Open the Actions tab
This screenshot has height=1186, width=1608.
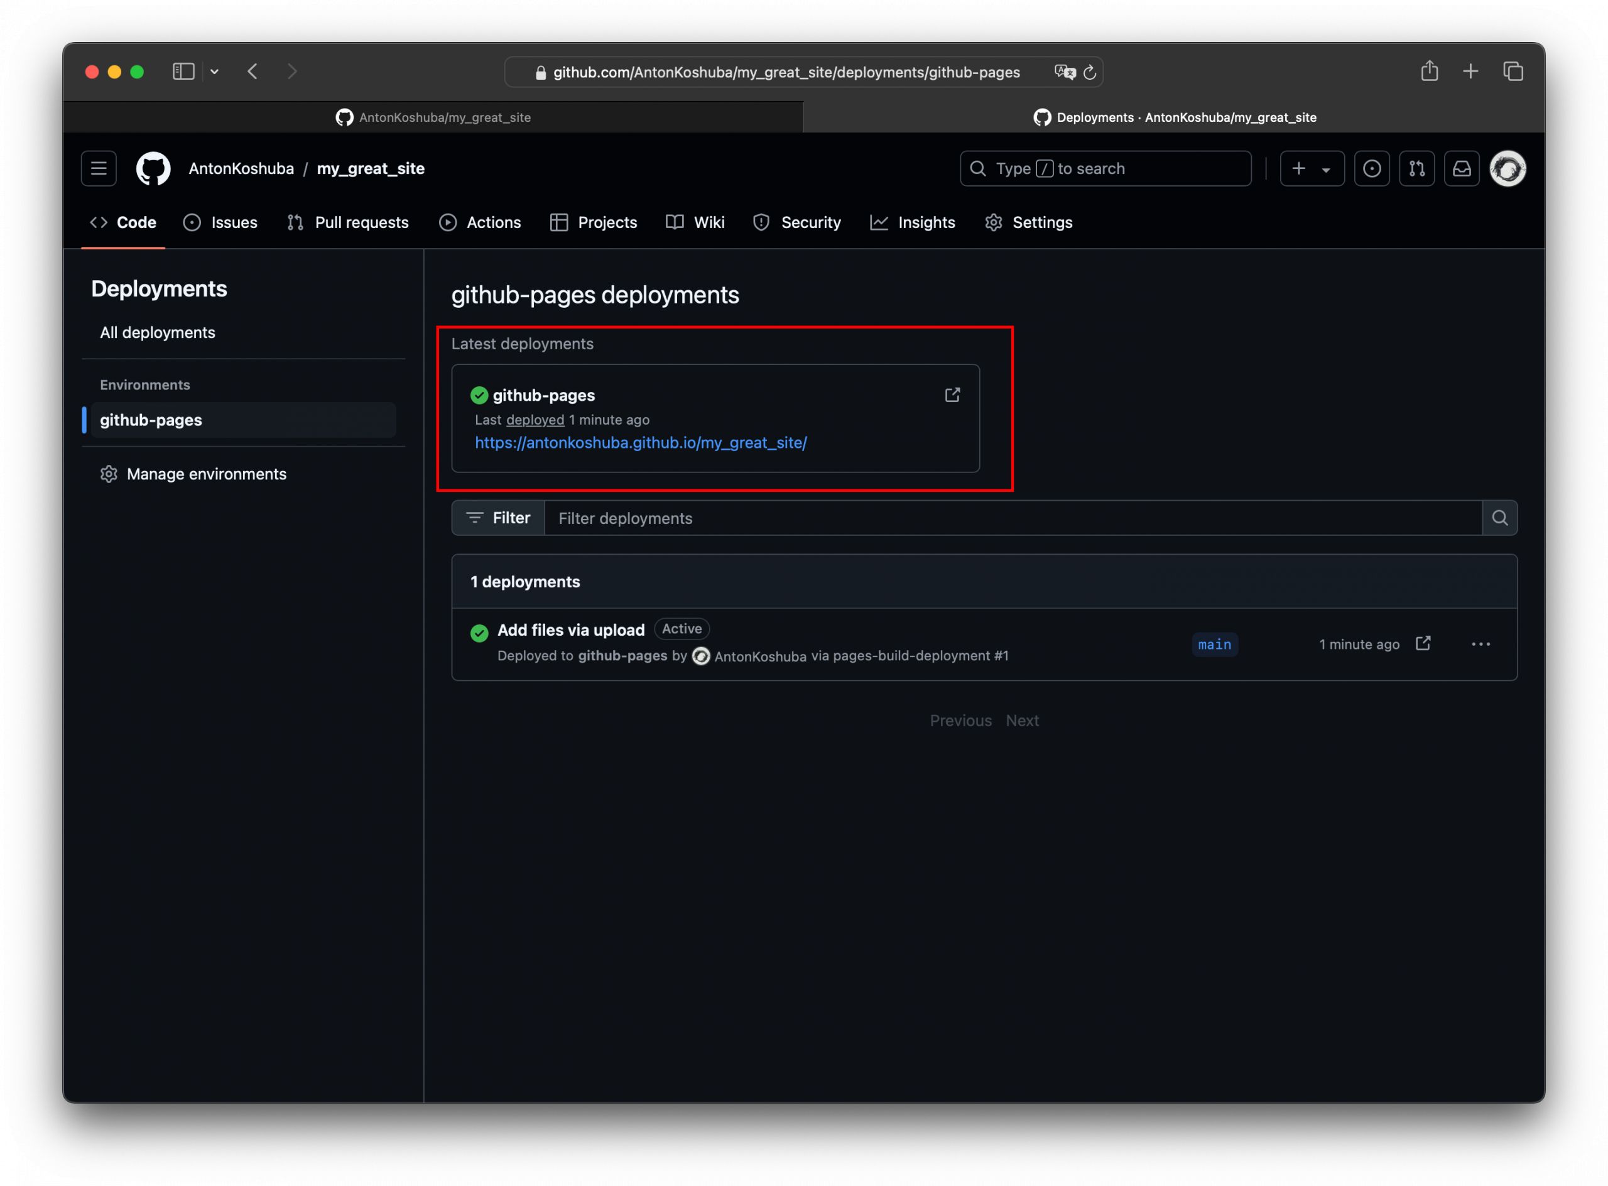point(479,222)
